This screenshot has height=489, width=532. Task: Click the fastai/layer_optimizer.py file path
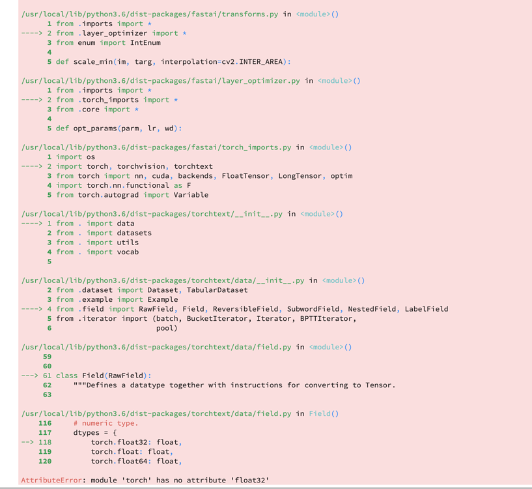[x=160, y=81]
